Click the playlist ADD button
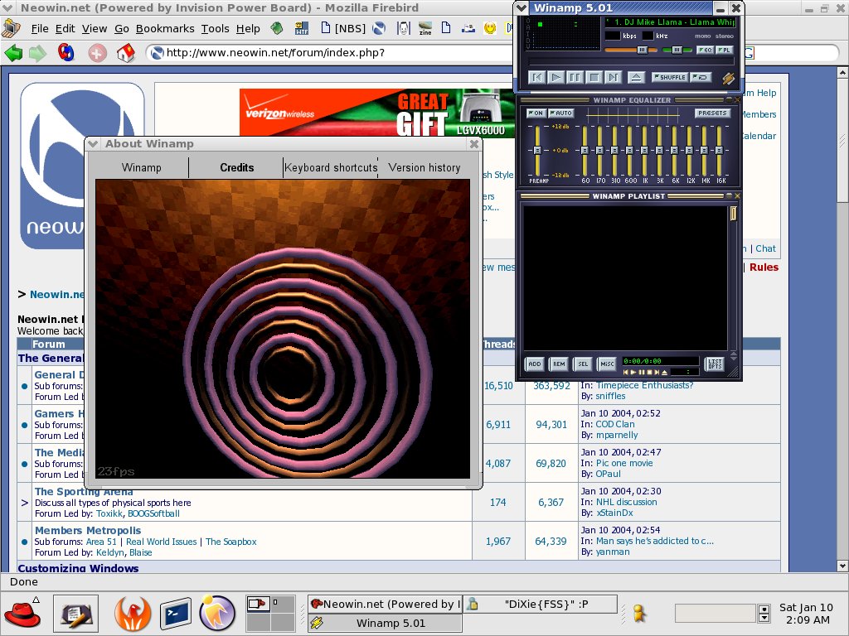The height and width of the screenshot is (636, 849). [x=535, y=364]
